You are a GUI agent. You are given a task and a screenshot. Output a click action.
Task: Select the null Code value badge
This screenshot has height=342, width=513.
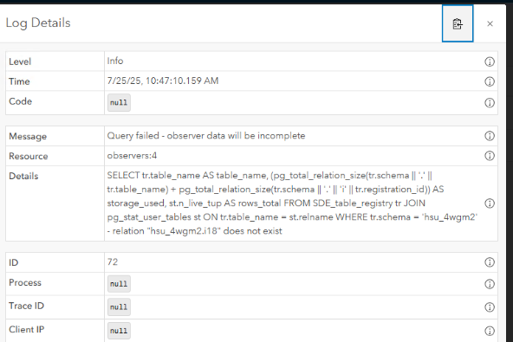tap(119, 103)
